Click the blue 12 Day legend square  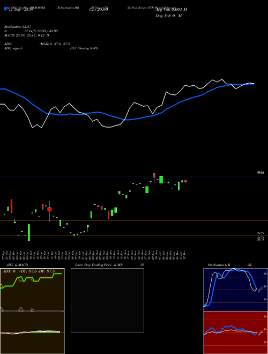pyautogui.click(x=5, y=9)
